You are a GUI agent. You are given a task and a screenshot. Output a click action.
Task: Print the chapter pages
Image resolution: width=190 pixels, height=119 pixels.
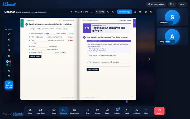(140, 12)
